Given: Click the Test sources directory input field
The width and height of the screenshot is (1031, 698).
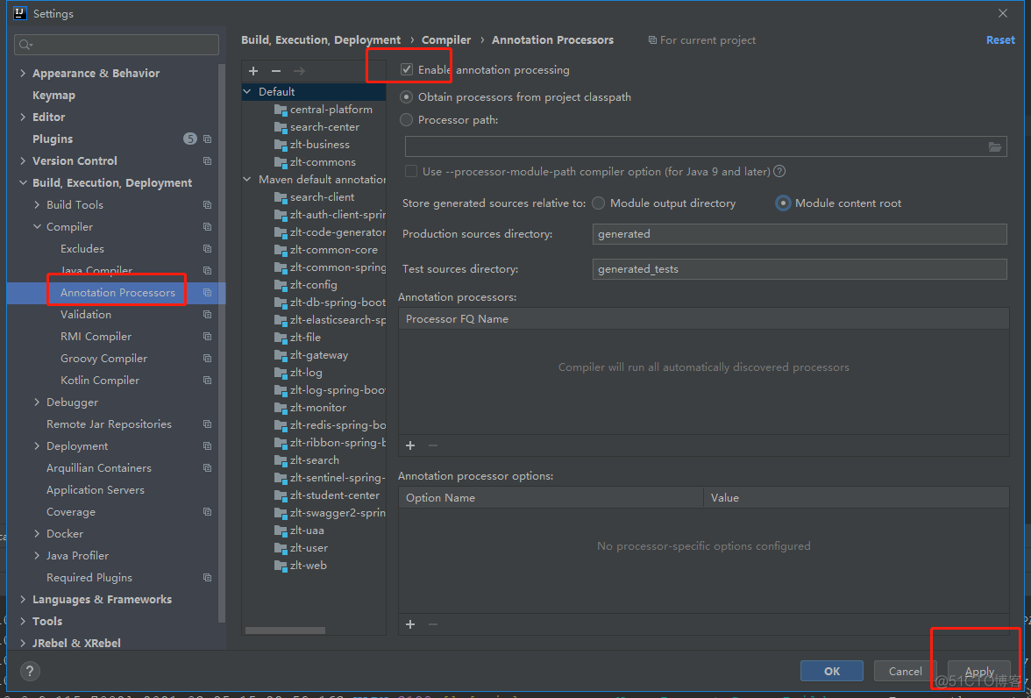Looking at the screenshot, I should pyautogui.click(x=798, y=268).
